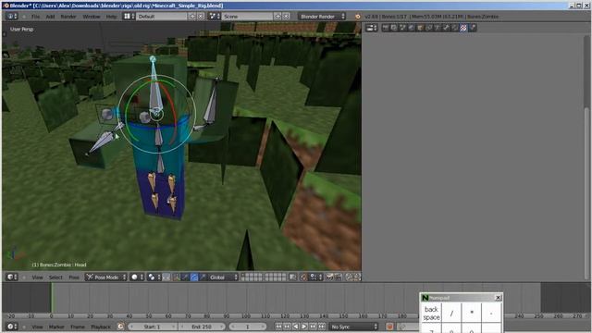Open the Bone Constraints properties tab

454,28
